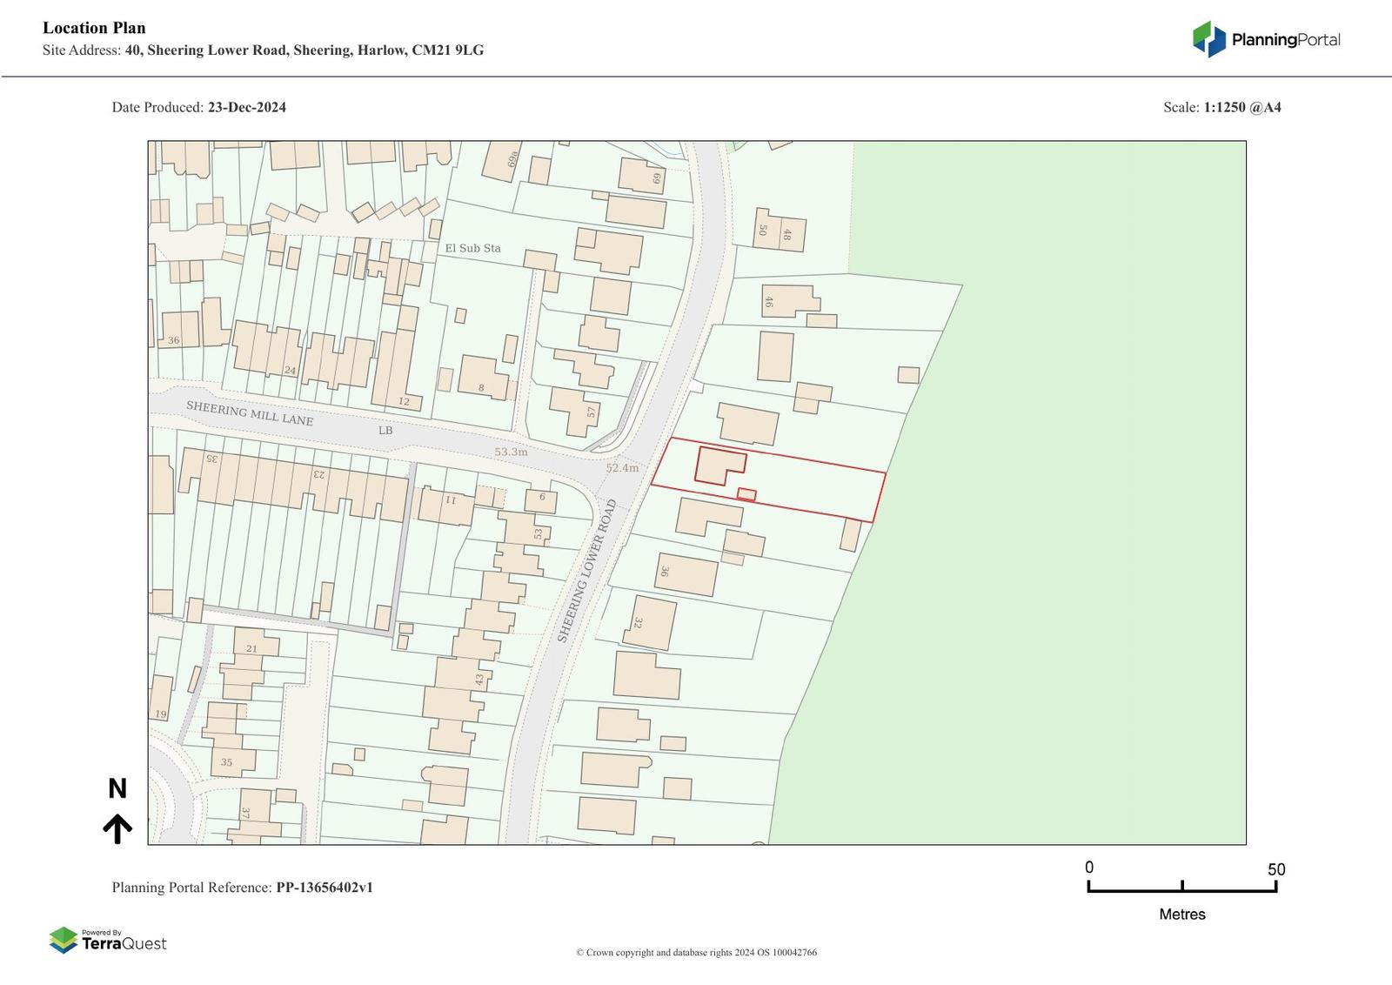1392x985 pixels.
Task: Click the PlanningPortal logo
Action: tap(1266, 39)
